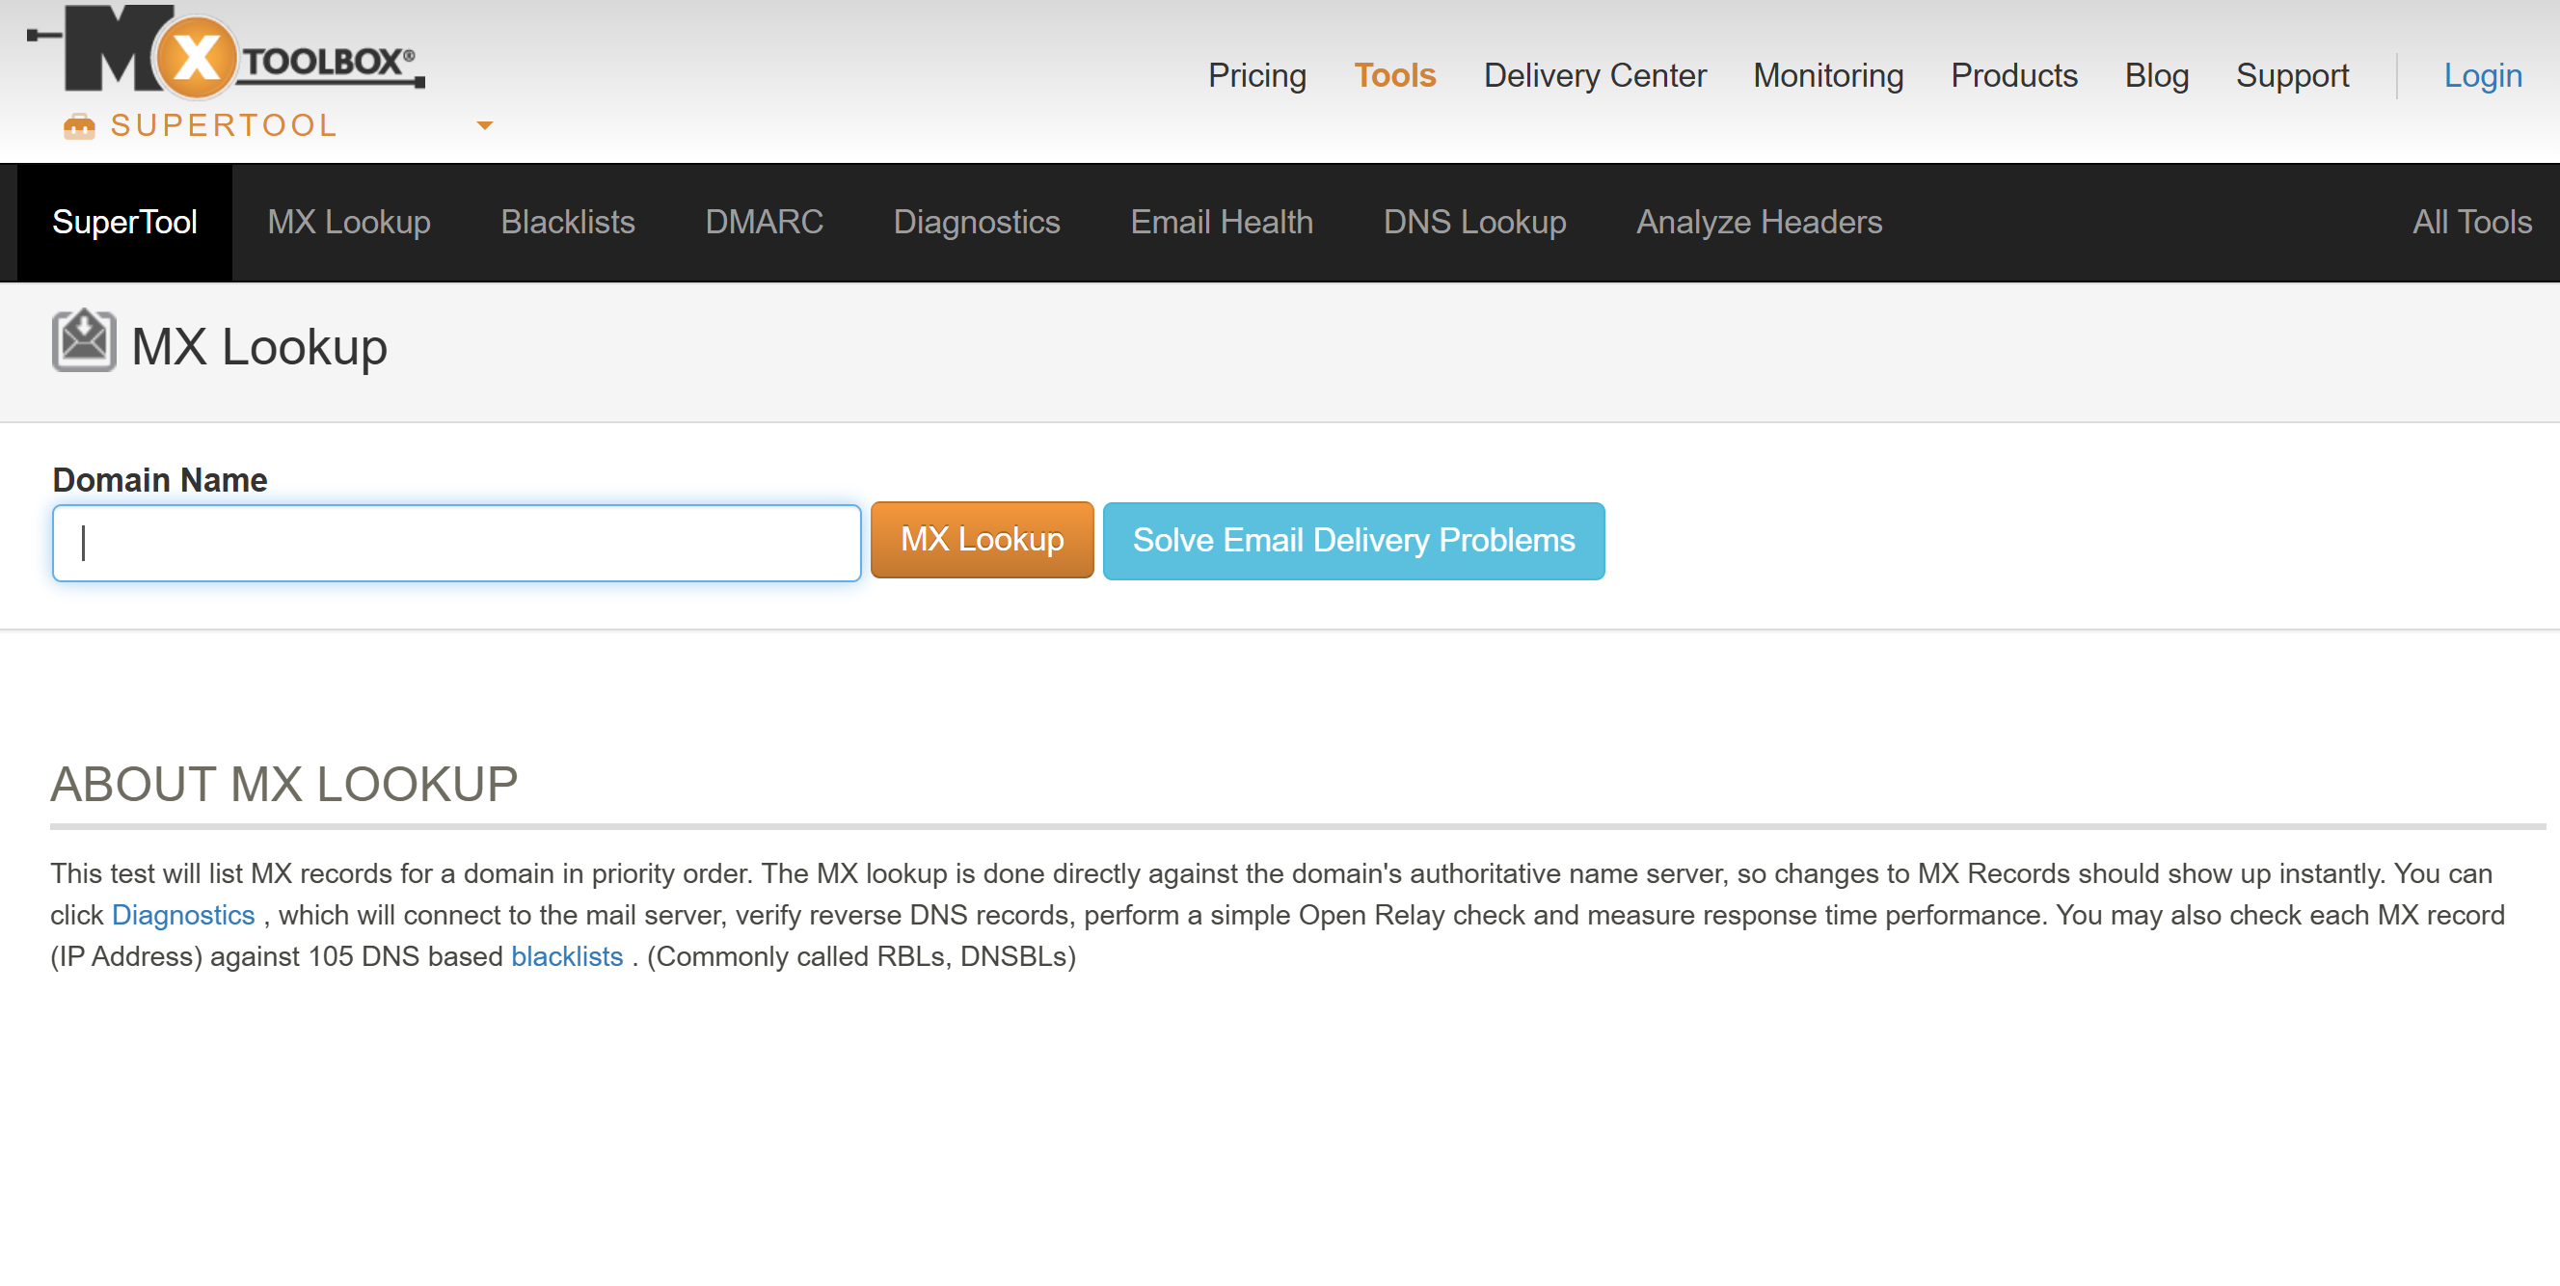2560x1286 pixels.
Task: Open the Monitoring page
Action: click(1828, 75)
